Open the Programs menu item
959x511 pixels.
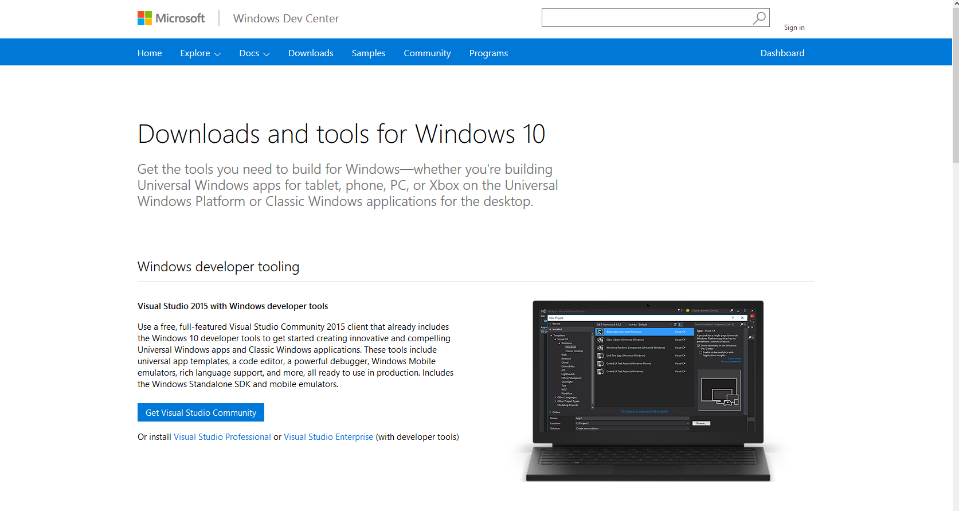[488, 53]
